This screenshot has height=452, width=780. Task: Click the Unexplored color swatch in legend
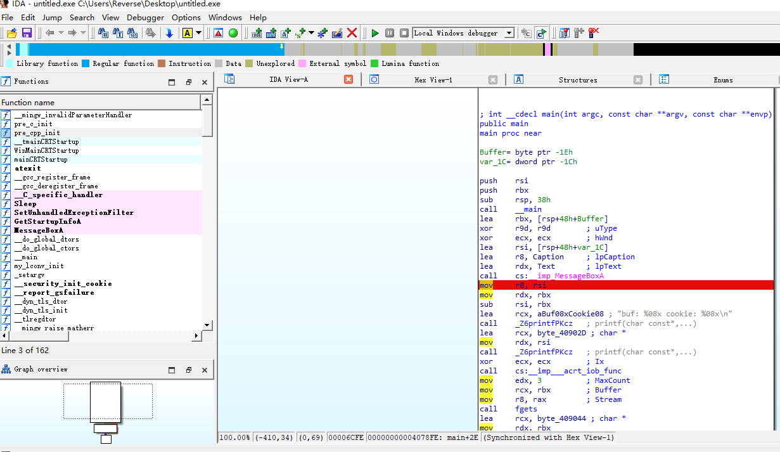(250, 63)
